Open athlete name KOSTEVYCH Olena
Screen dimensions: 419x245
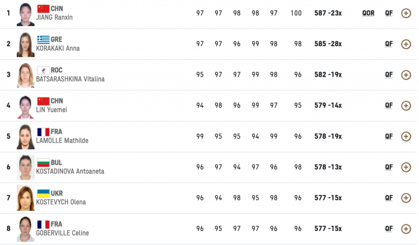click(x=61, y=202)
